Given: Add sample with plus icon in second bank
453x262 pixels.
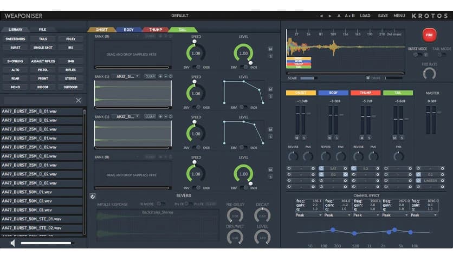Looking at the screenshot, I should [160, 76].
